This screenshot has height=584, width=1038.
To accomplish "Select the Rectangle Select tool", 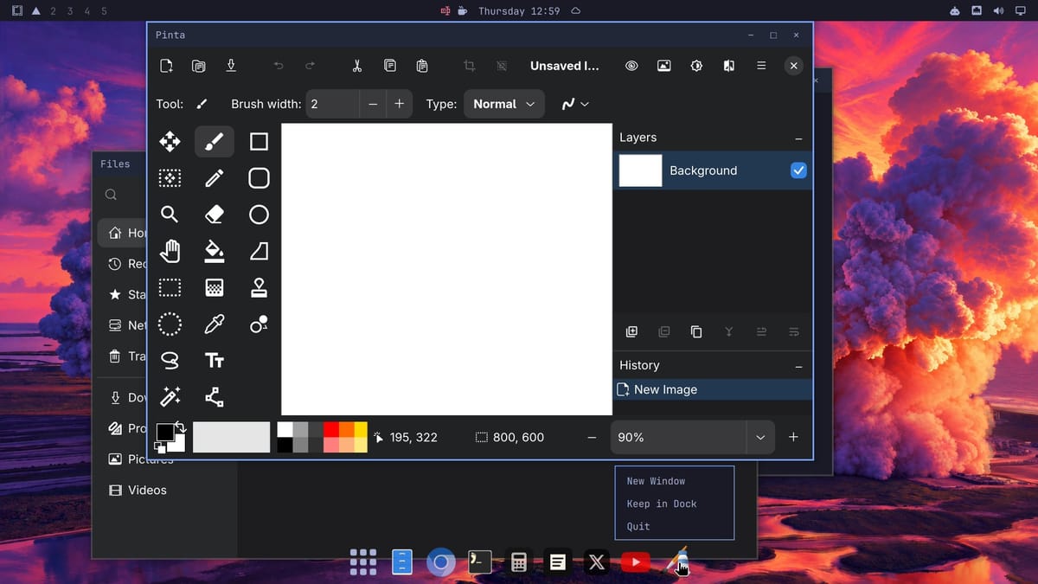I will pos(170,287).
